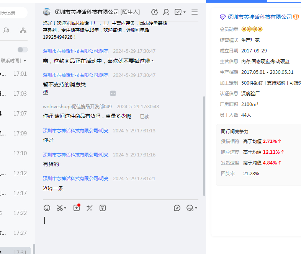Open the emoji picker in chat toolbar
This screenshot has width=301, height=254.
47,208
